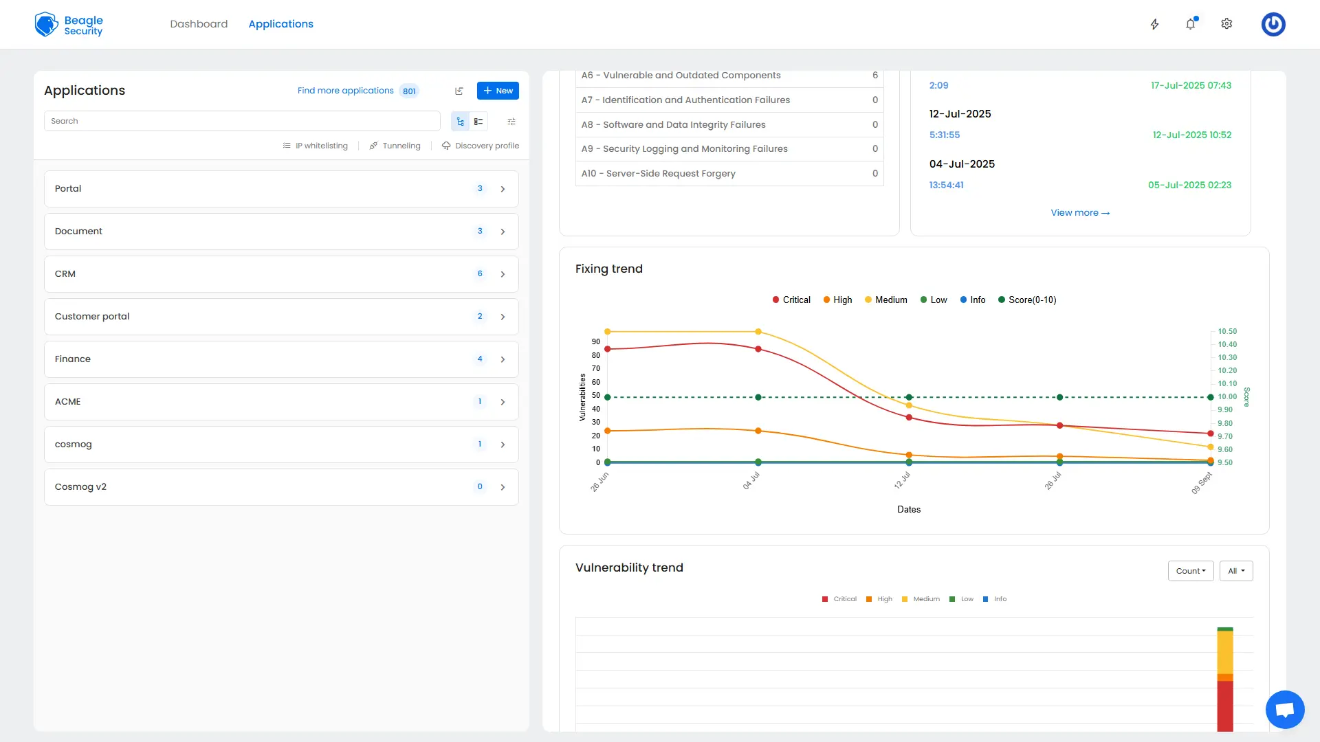Click the lightning bolt quick actions icon

1155,24
